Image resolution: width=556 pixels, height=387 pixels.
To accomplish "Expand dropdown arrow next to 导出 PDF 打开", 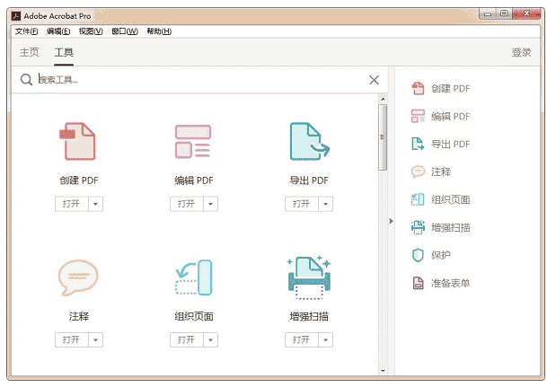I will coord(326,204).
